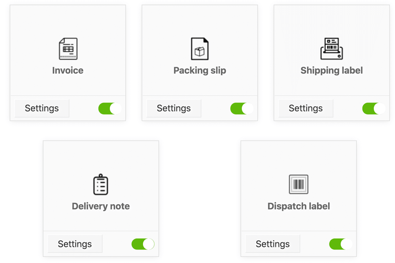Toggle off the Dispatch label switch
Image resolution: width=395 pixels, height=263 pixels.
click(x=340, y=244)
